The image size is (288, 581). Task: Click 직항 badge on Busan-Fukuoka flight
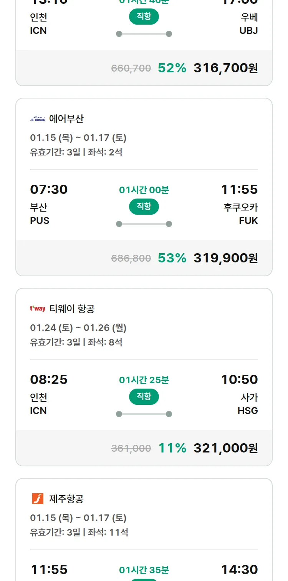click(144, 207)
